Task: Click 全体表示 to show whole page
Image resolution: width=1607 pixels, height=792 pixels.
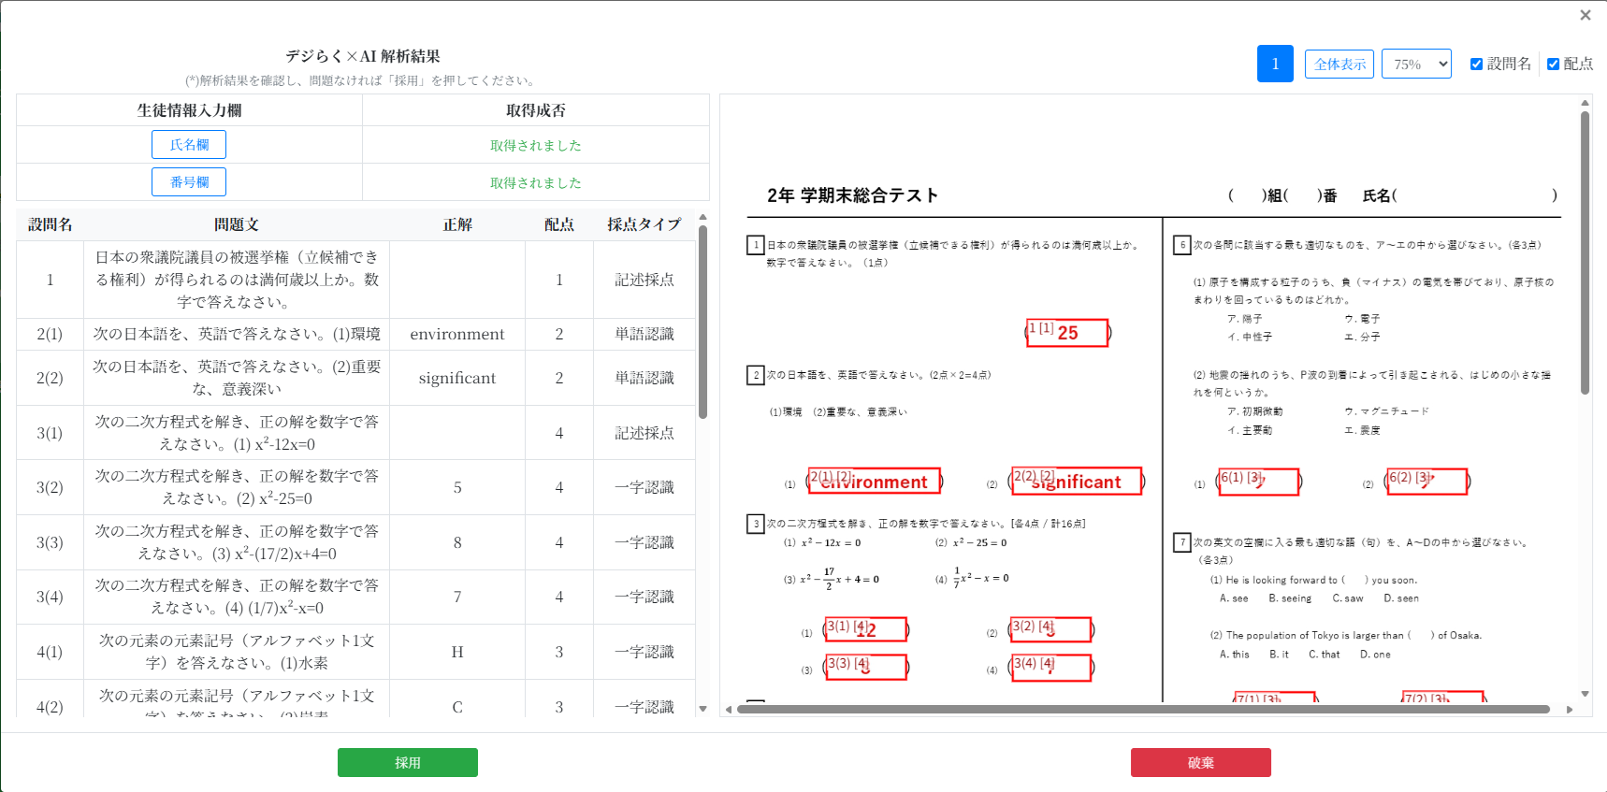Action: 1339,64
